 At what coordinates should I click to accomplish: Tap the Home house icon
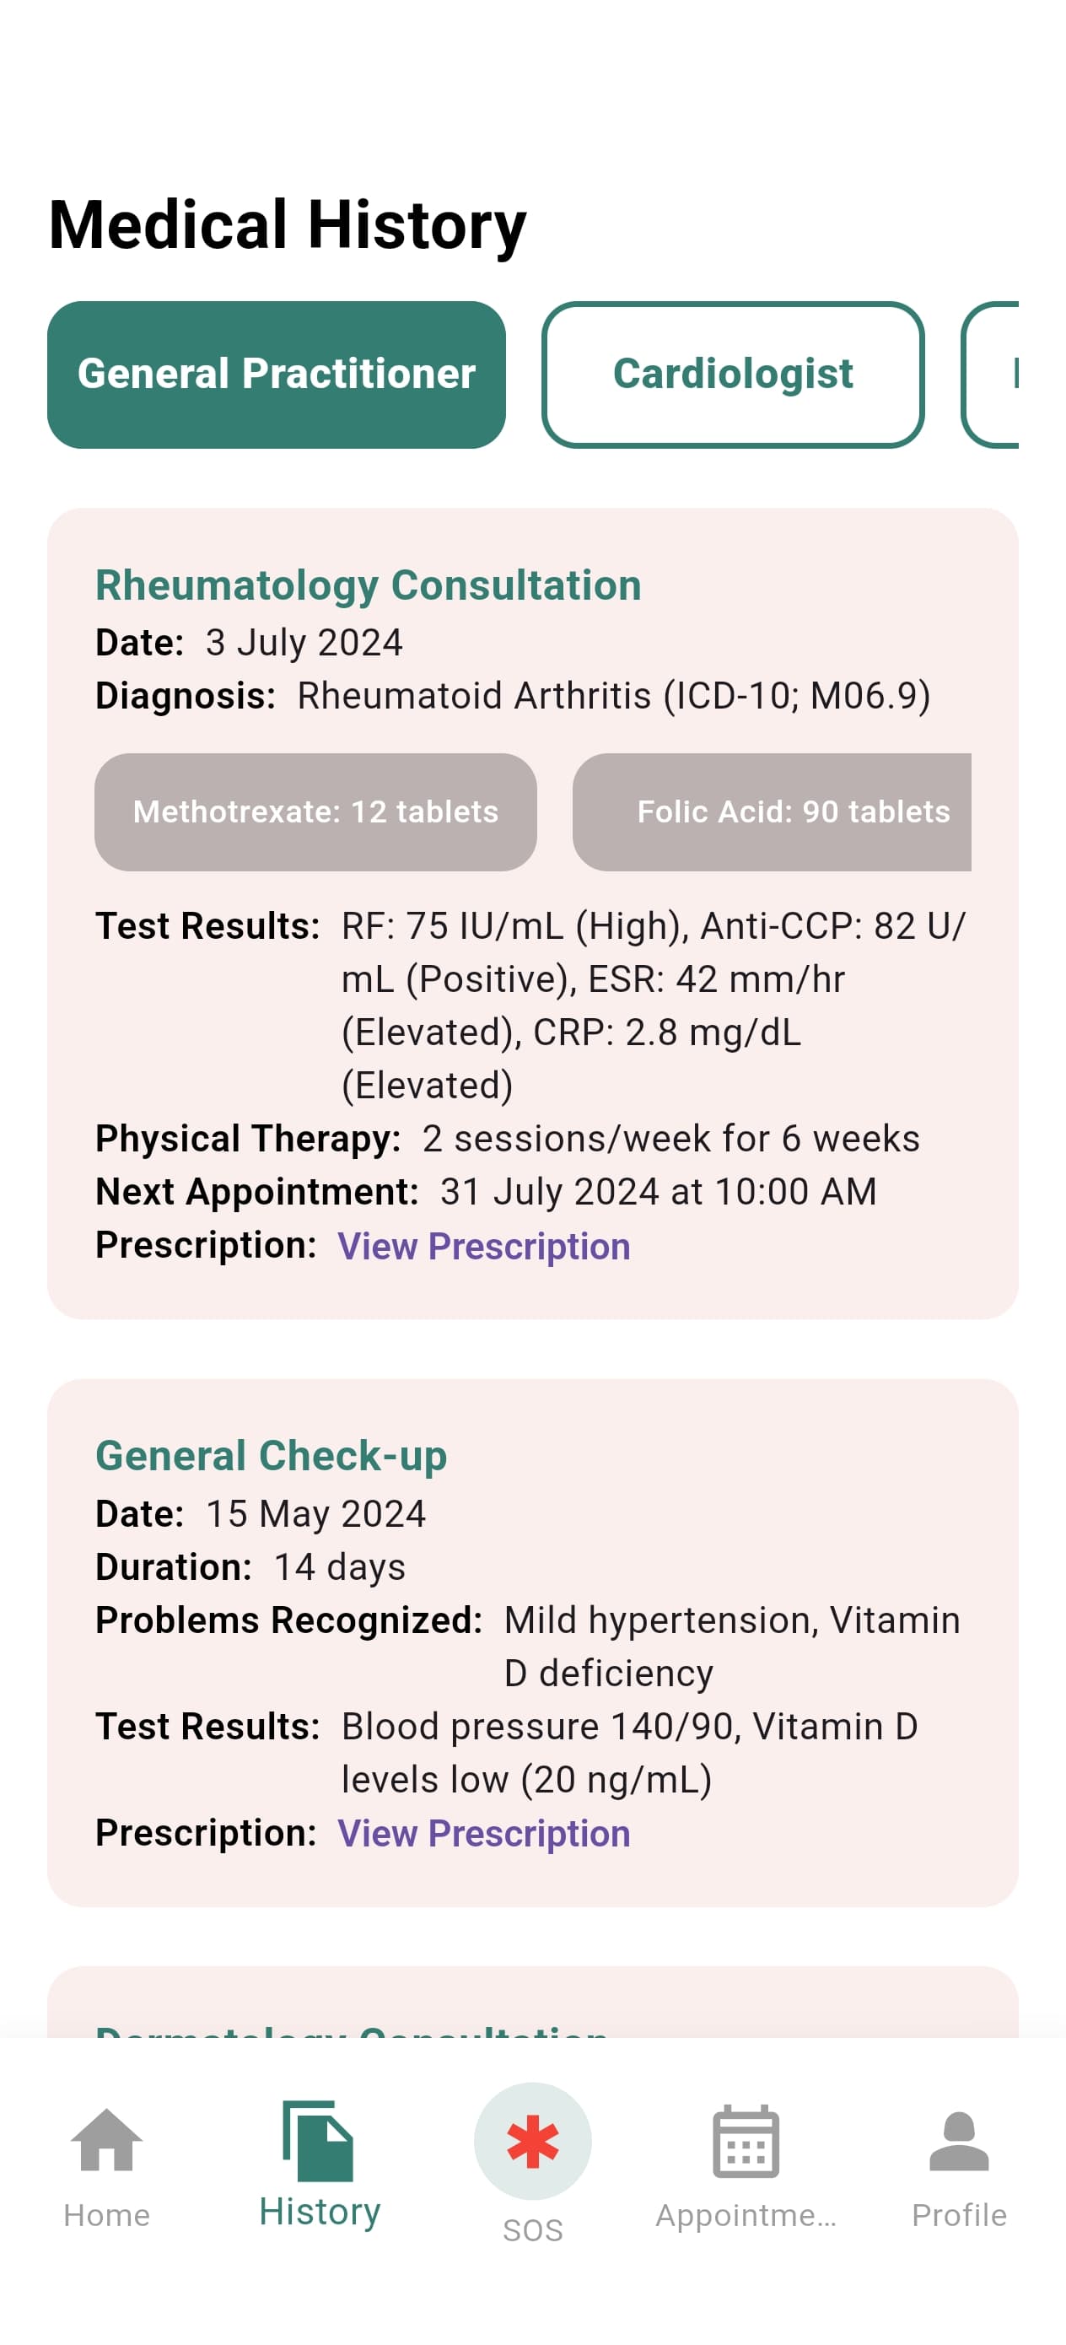(106, 2139)
